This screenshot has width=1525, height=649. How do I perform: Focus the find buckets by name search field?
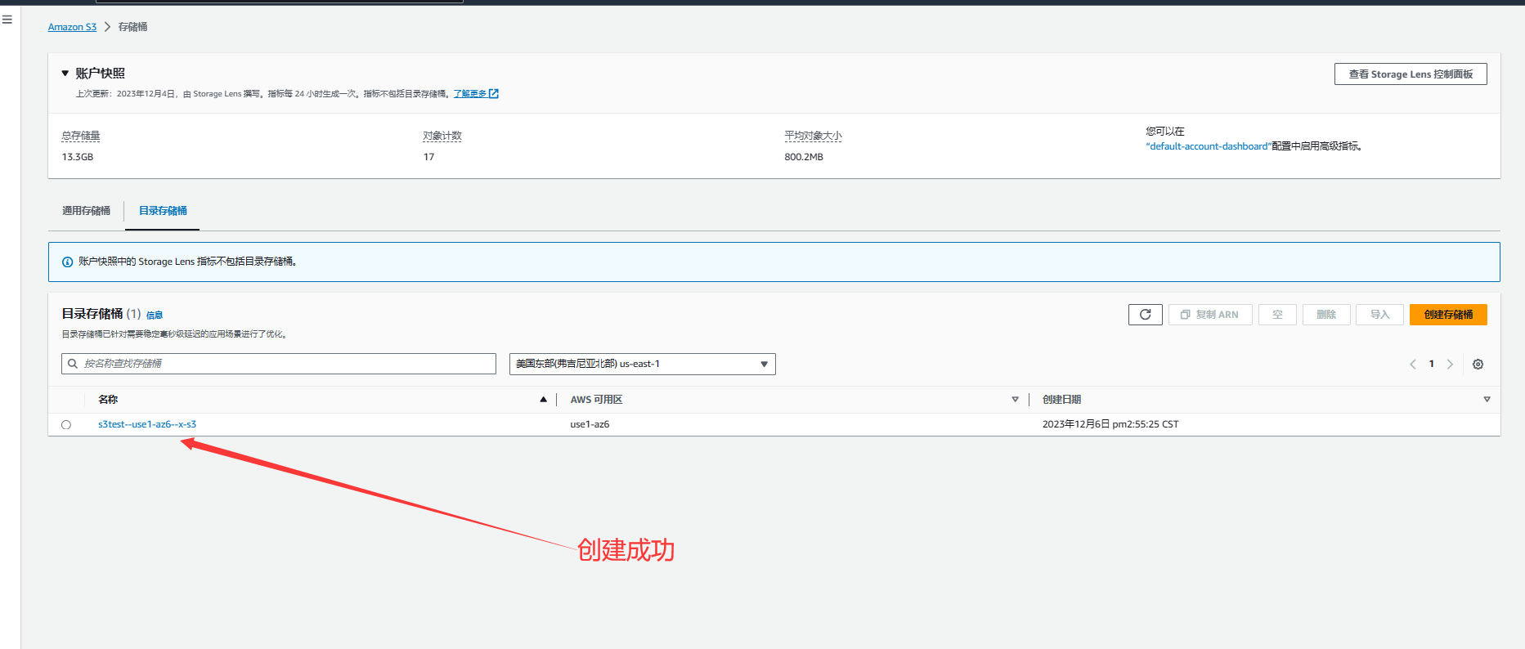pos(279,364)
